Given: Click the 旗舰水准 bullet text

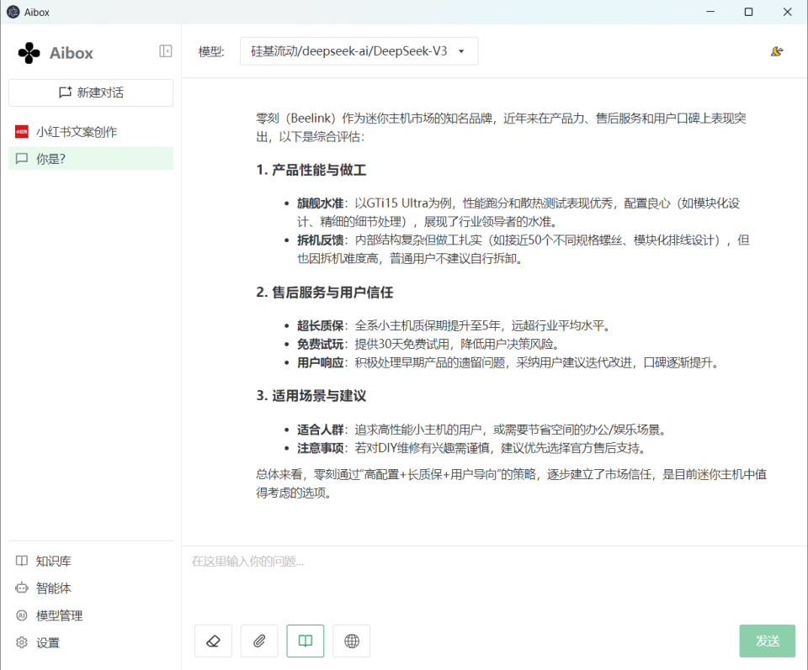Looking at the screenshot, I should tap(518, 213).
